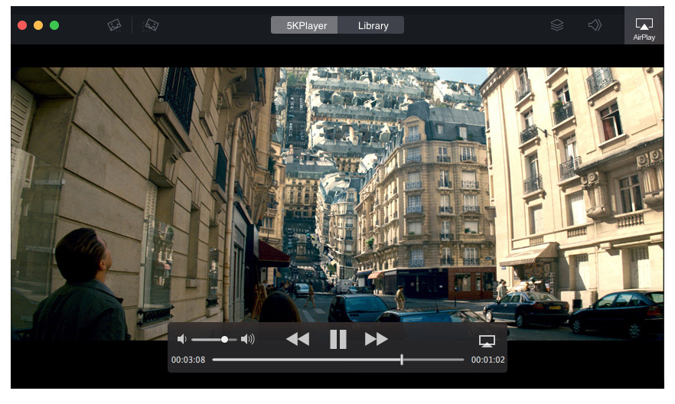Pause the video playback

coord(338,340)
